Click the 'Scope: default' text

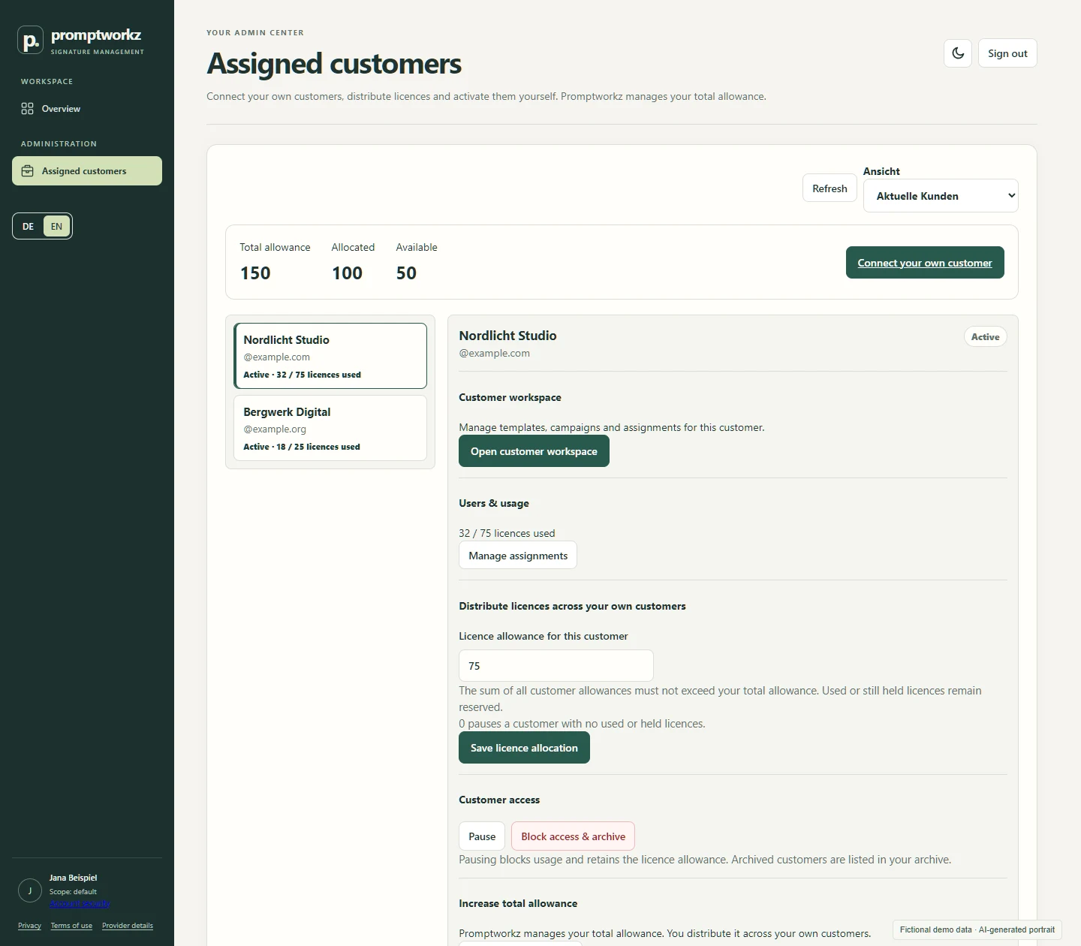tap(73, 892)
